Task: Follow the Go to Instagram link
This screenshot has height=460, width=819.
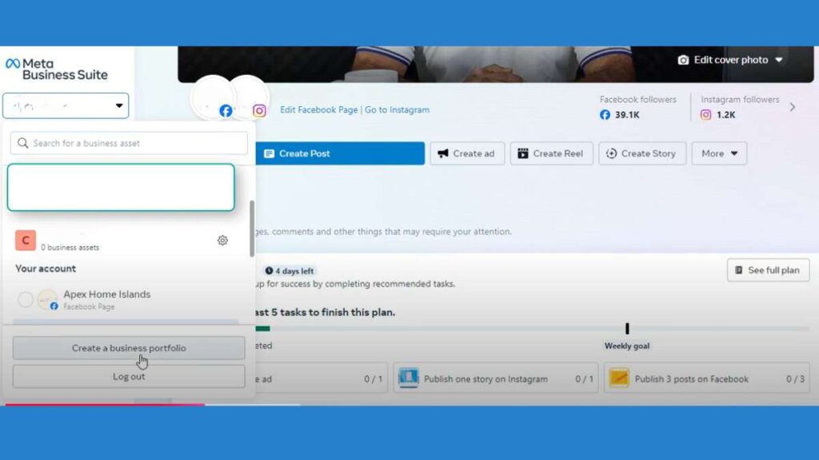Action: (397, 110)
